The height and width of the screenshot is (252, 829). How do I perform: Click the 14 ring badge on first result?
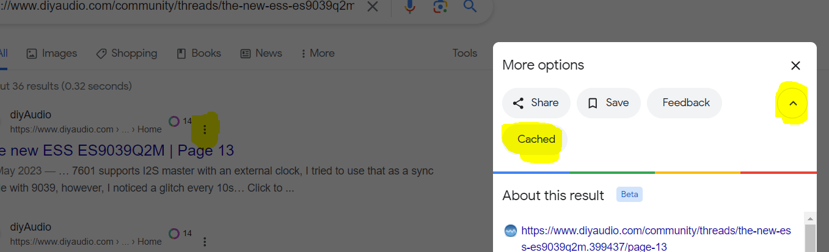[180, 121]
